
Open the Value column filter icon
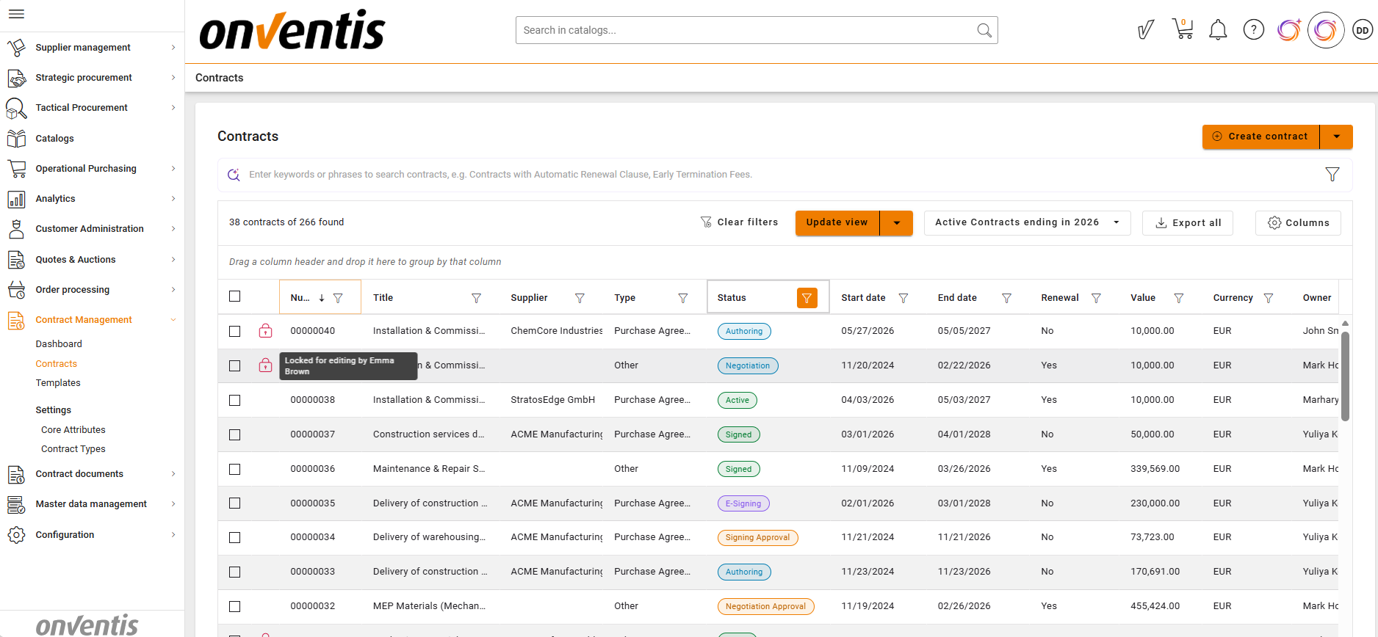tap(1179, 298)
